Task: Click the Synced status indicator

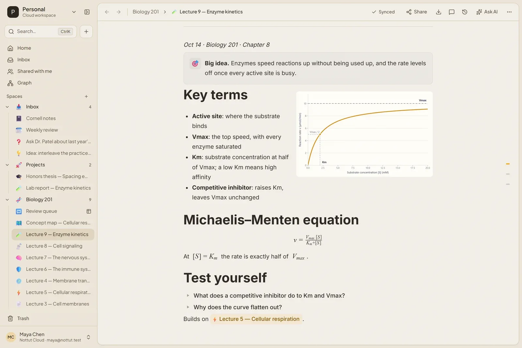Action: (x=383, y=12)
